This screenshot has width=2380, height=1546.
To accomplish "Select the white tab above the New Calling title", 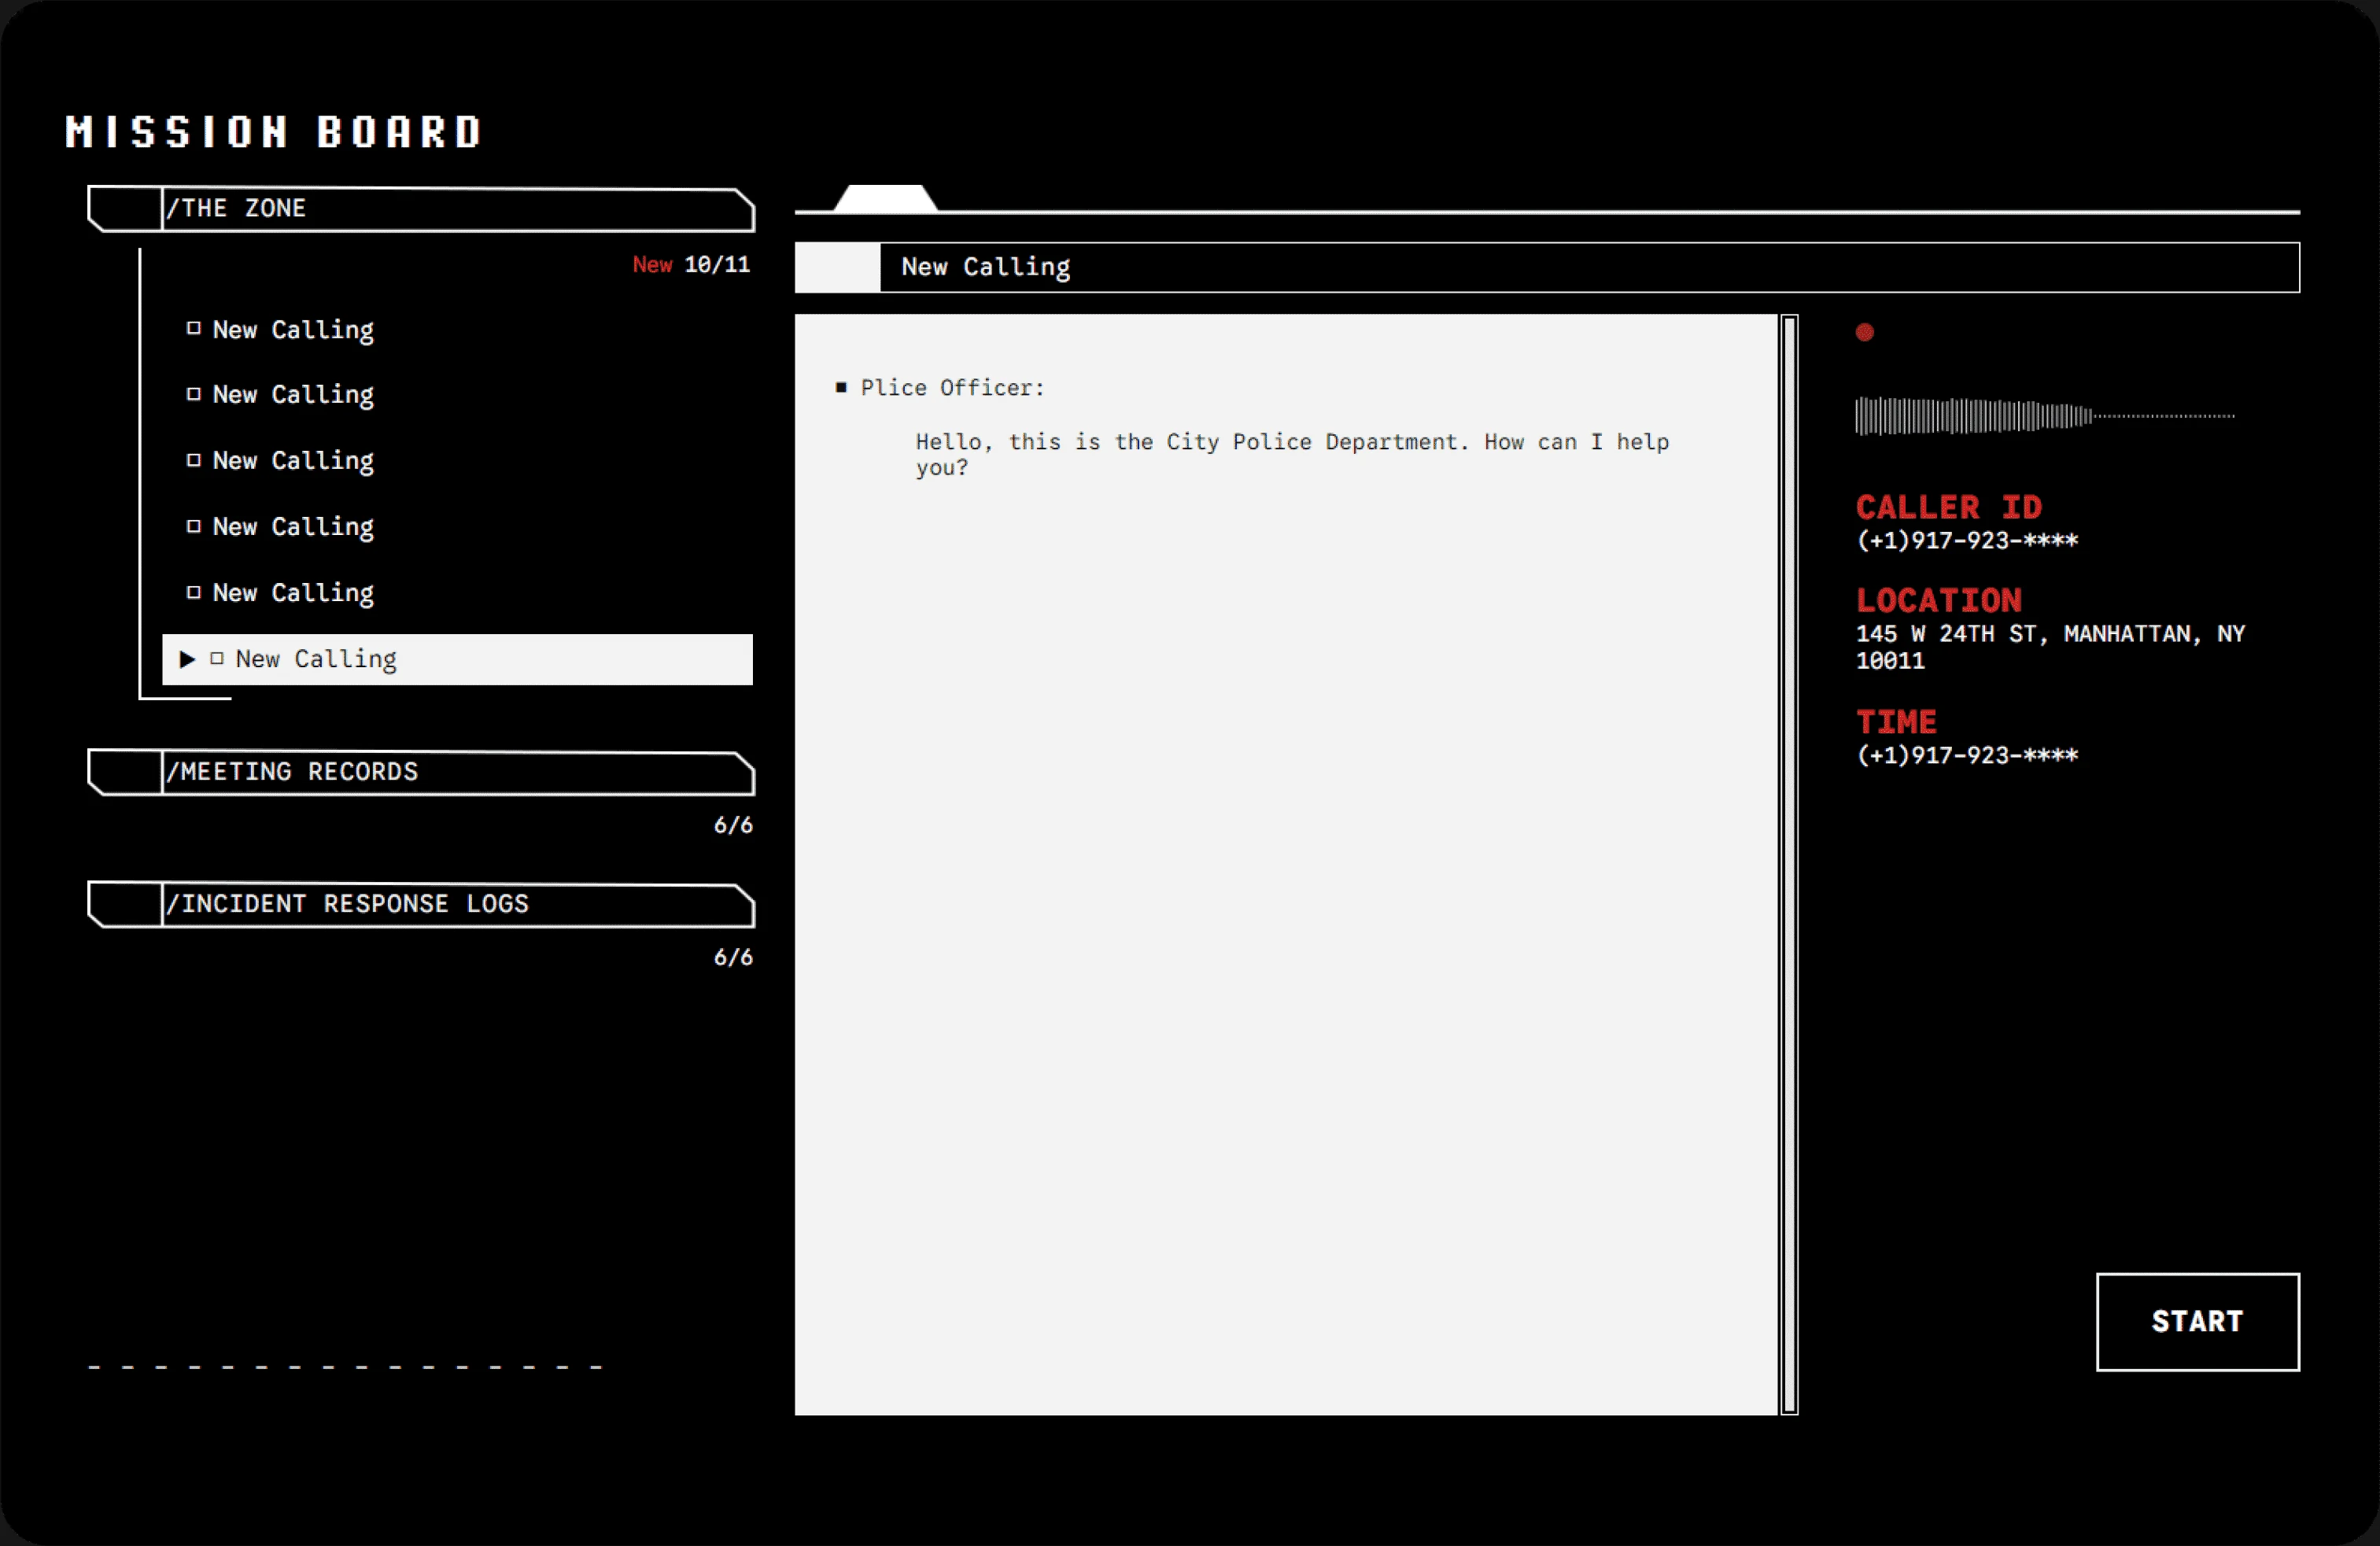I will pyautogui.click(x=885, y=198).
